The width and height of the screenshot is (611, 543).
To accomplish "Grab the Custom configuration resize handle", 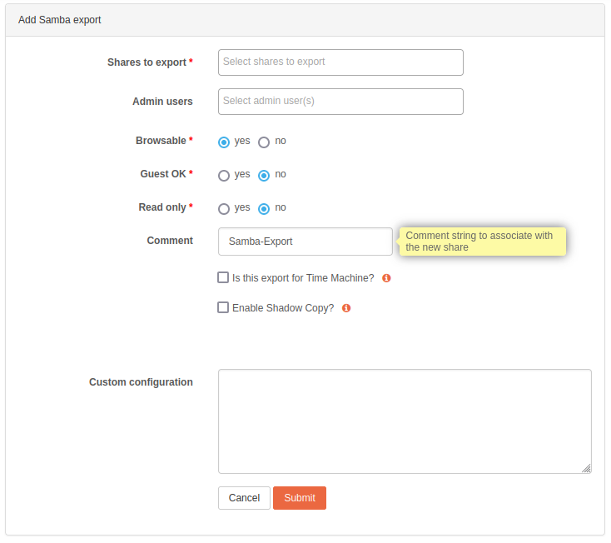I will [x=587, y=469].
